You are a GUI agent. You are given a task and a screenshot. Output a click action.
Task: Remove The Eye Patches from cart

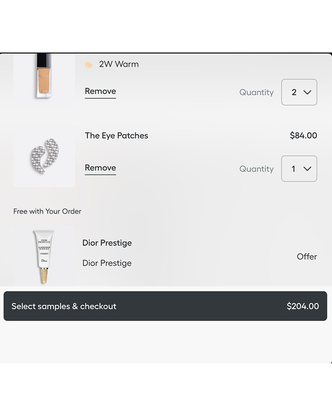click(100, 168)
